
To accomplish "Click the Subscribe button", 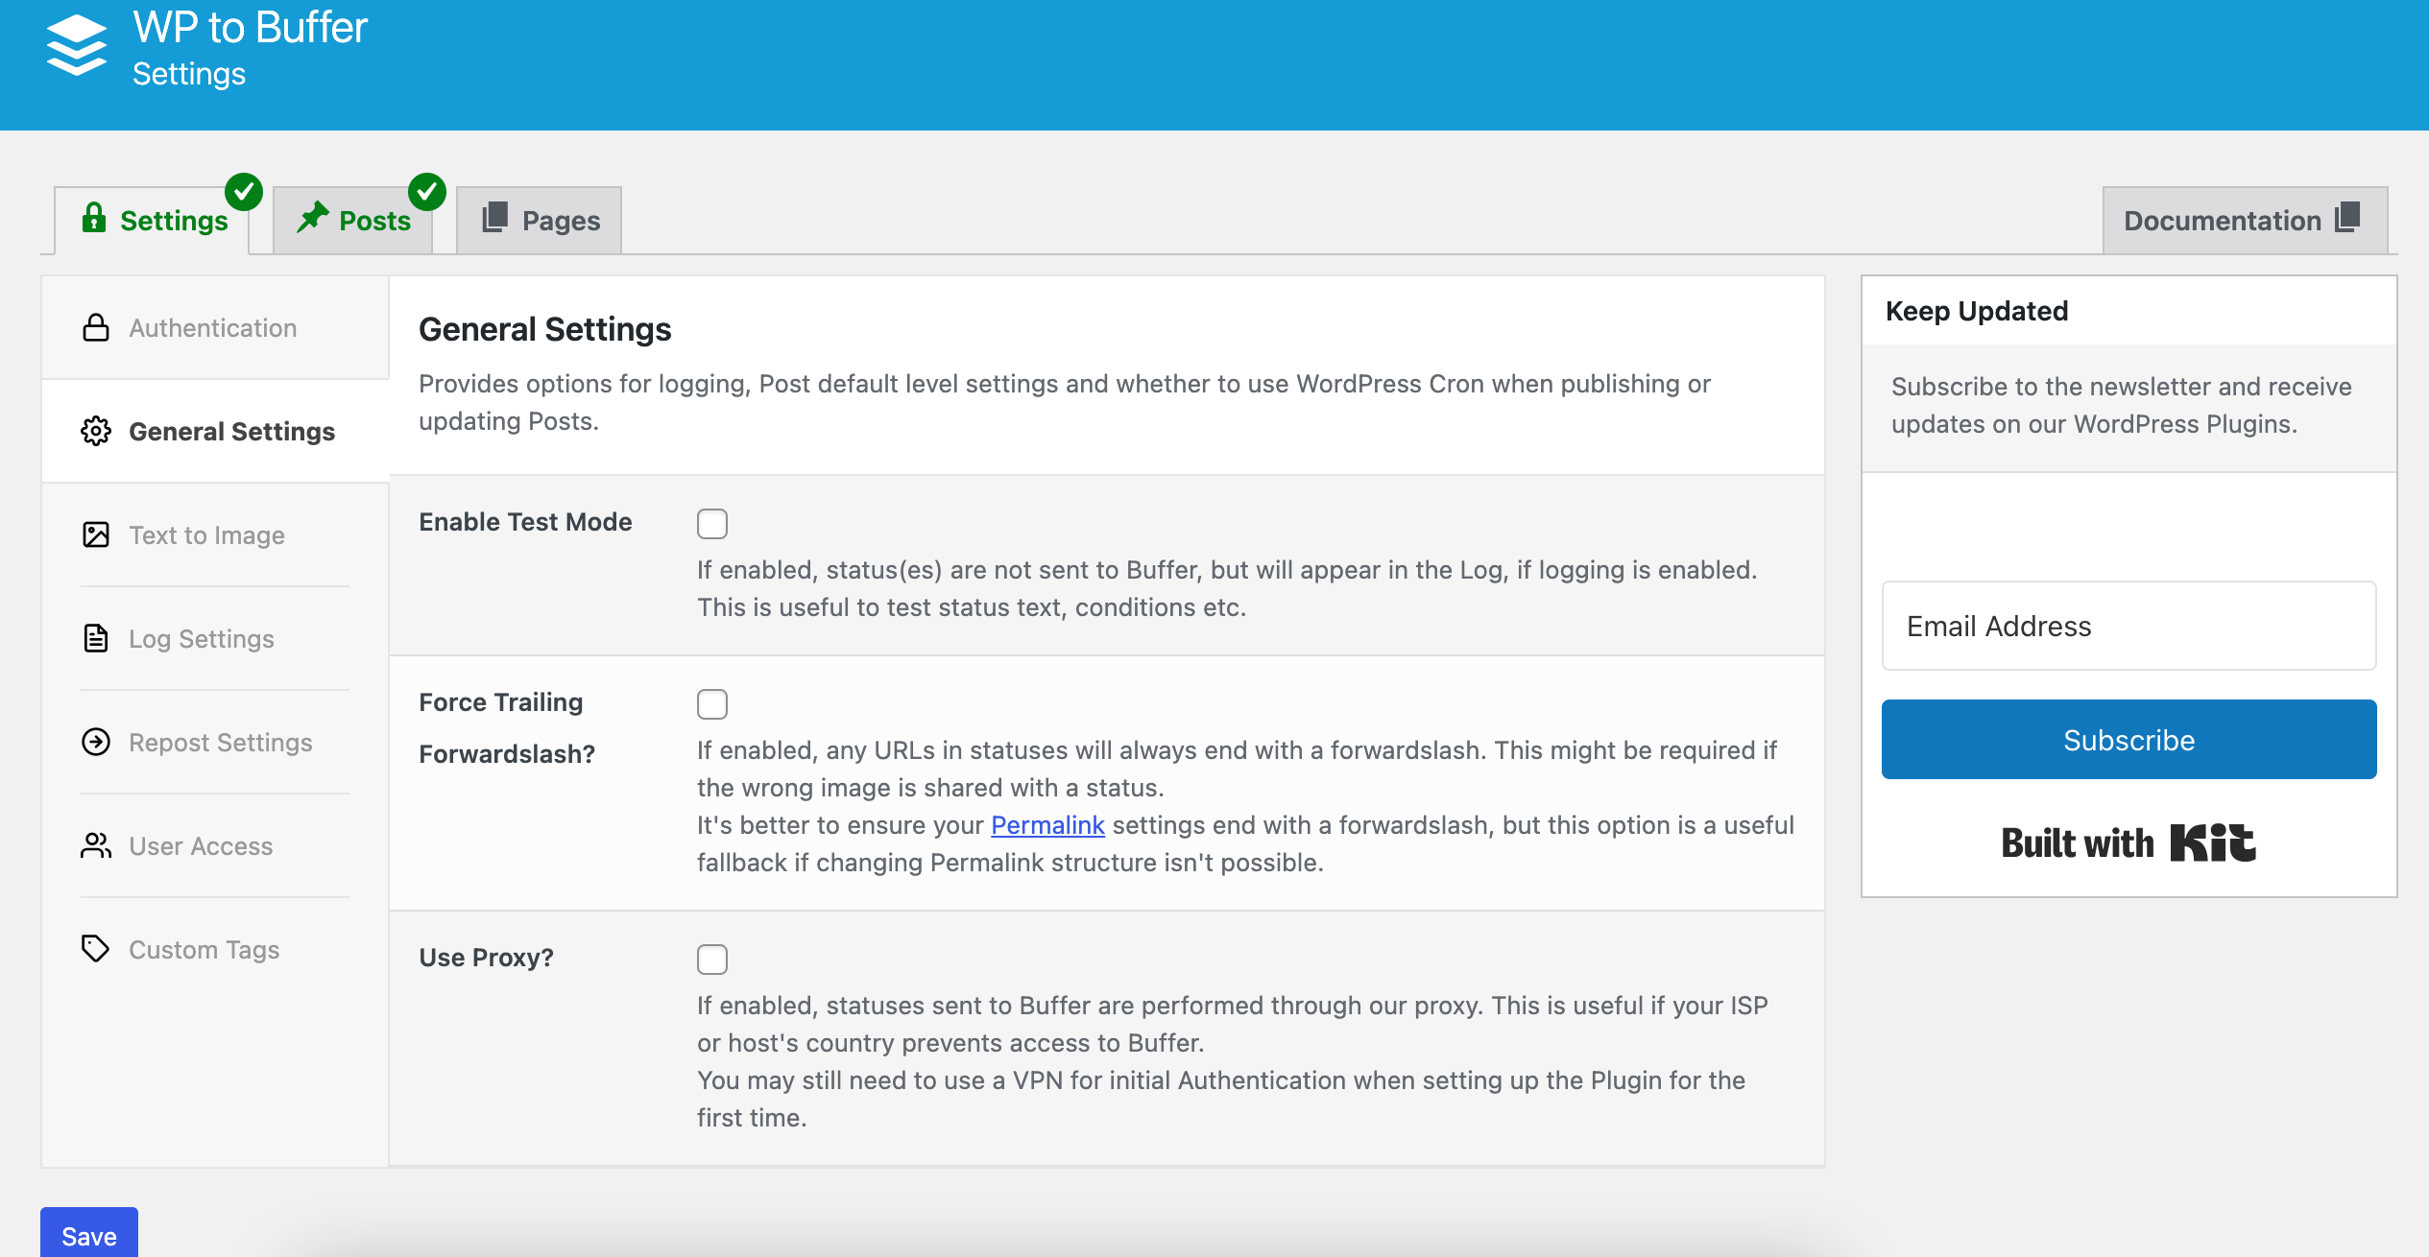I will (x=2128, y=740).
